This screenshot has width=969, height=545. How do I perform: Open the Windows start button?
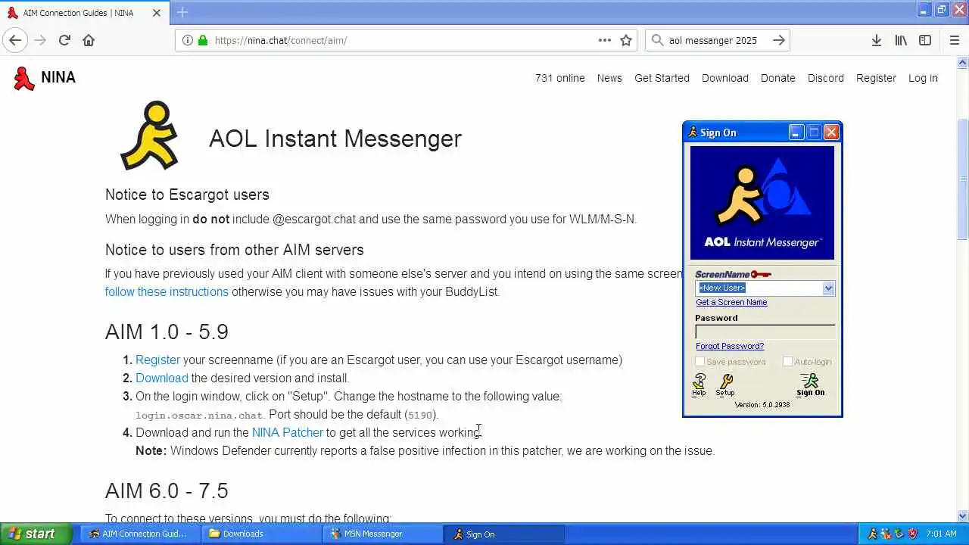(x=36, y=534)
